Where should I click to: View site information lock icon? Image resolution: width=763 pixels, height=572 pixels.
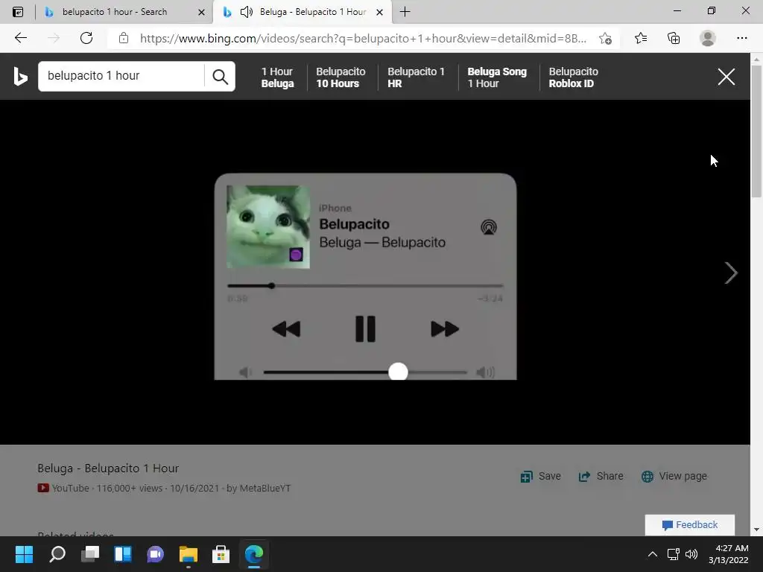pos(124,38)
